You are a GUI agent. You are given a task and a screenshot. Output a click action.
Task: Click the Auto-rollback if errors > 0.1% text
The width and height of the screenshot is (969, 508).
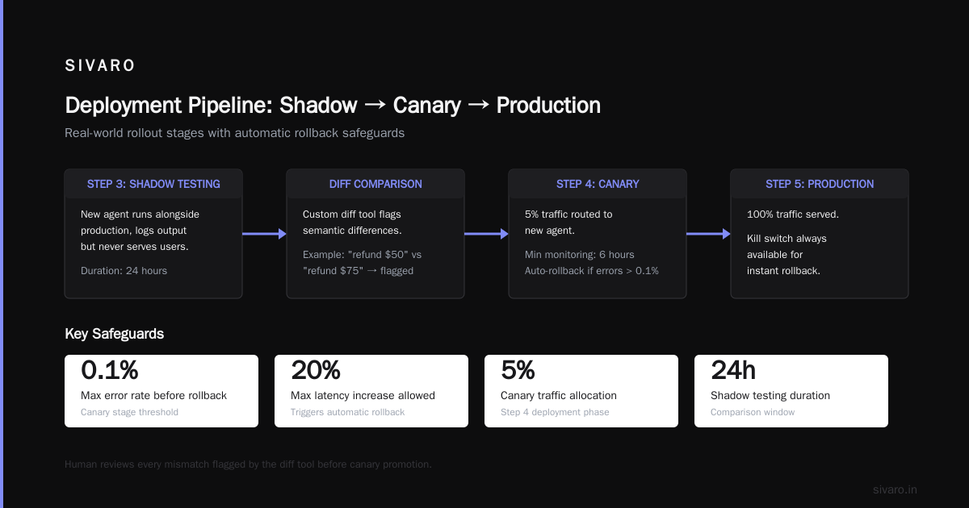[592, 271]
